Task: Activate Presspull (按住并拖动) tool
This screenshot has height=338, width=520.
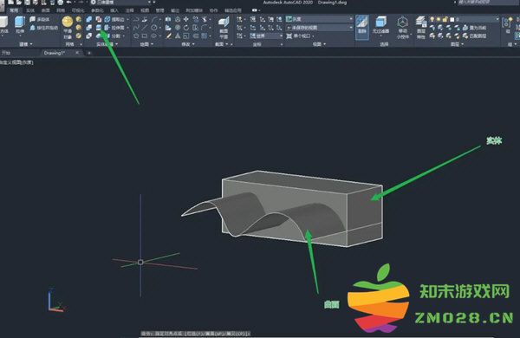Action: [44, 28]
